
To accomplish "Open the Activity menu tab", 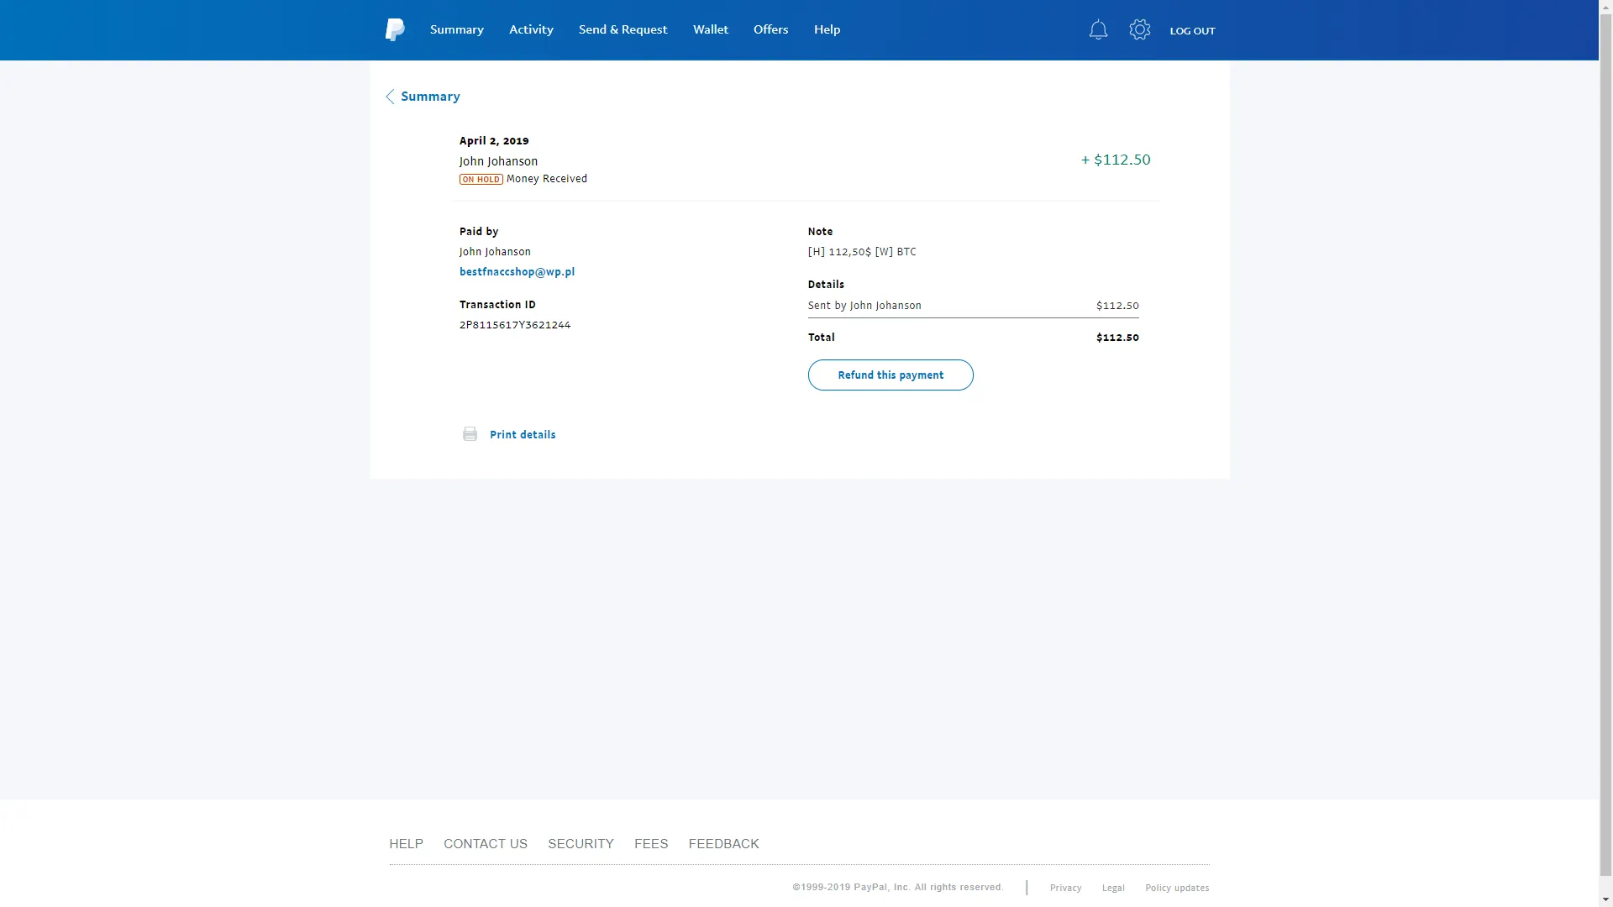I will (x=531, y=29).
